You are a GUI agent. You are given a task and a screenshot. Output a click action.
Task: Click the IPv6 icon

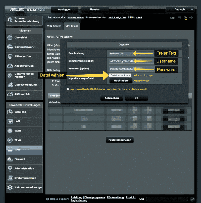[10, 140]
